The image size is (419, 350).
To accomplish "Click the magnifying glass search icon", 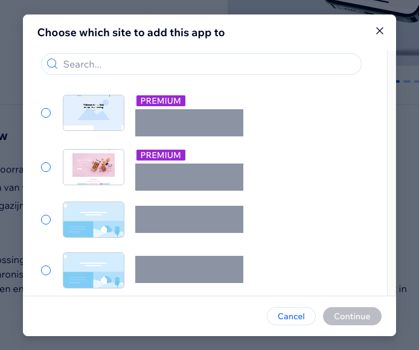I will coord(52,64).
